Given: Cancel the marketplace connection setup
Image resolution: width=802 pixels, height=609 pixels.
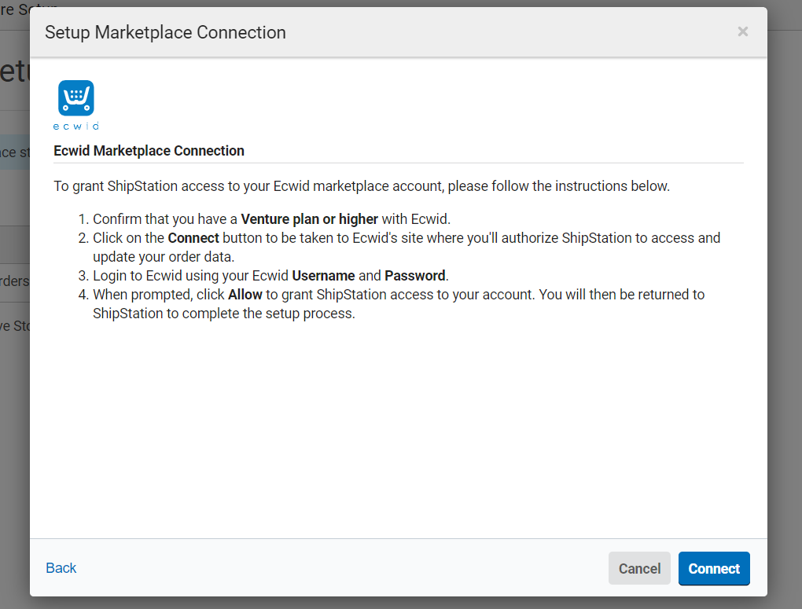Looking at the screenshot, I should pyautogui.click(x=639, y=568).
